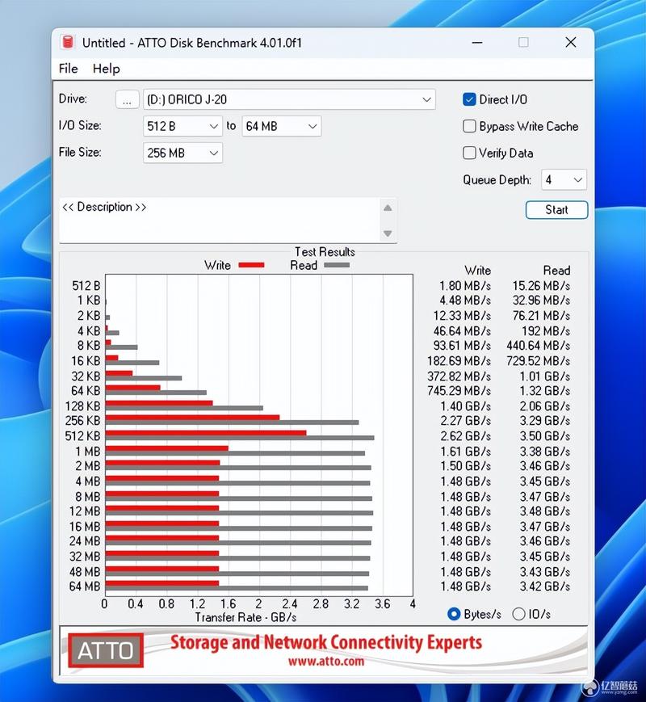The height and width of the screenshot is (702, 646).
Task: Close the ATTO Disk Benchmark window
Action: click(x=570, y=43)
